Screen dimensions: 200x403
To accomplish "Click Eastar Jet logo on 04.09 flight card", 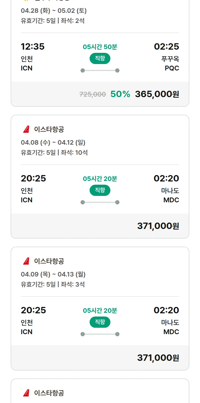I will (26, 261).
